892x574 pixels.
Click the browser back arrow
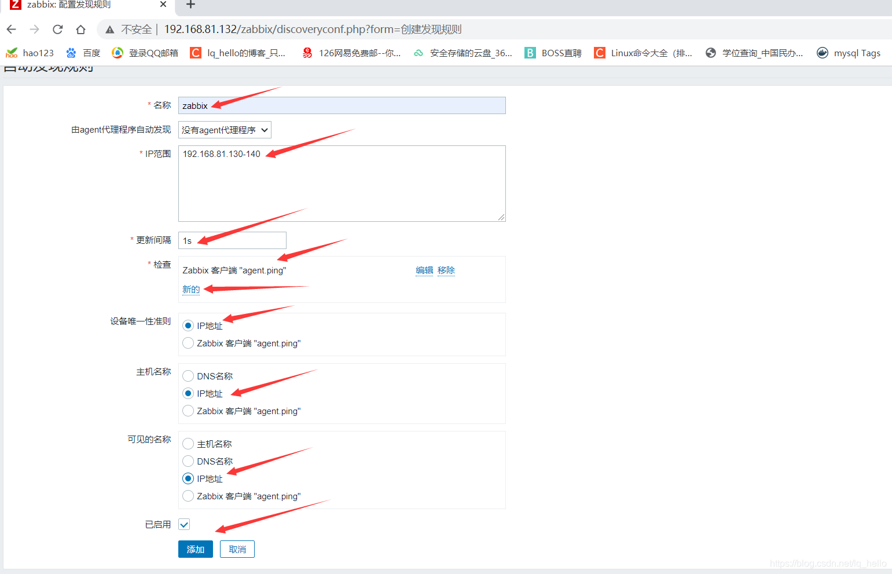pos(12,30)
